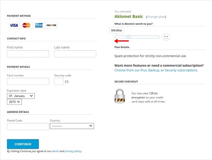The image size is (212, 160).
Task: Select the Visa card icon
Action: coord(14,25)
